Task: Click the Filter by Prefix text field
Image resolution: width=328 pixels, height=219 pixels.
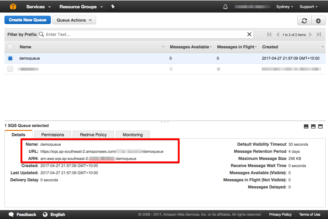Action: pyautogui.click(x=146, y=34)
